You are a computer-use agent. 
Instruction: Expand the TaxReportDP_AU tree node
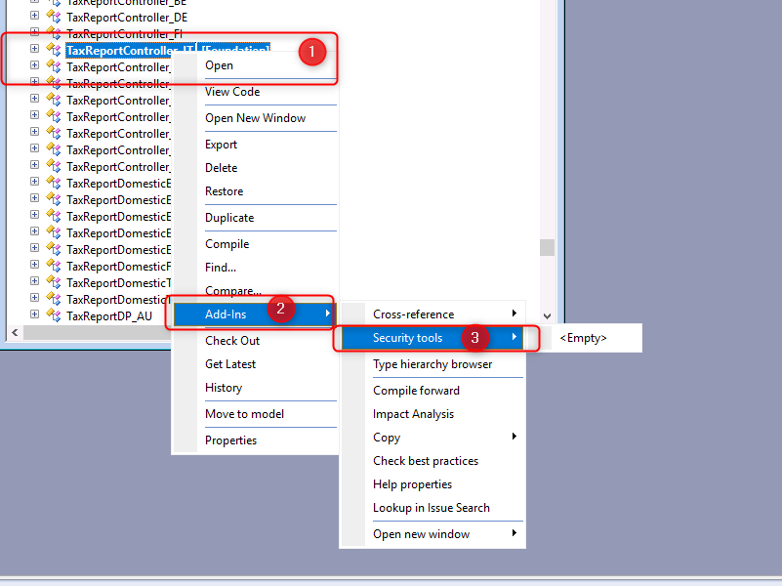point(34,314)
